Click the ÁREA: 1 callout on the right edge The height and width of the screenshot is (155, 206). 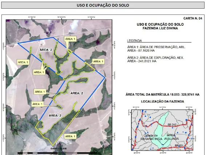coord(98,62)
